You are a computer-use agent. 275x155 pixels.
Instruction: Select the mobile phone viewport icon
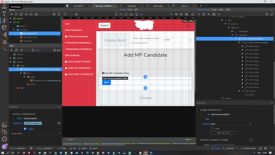116,14
